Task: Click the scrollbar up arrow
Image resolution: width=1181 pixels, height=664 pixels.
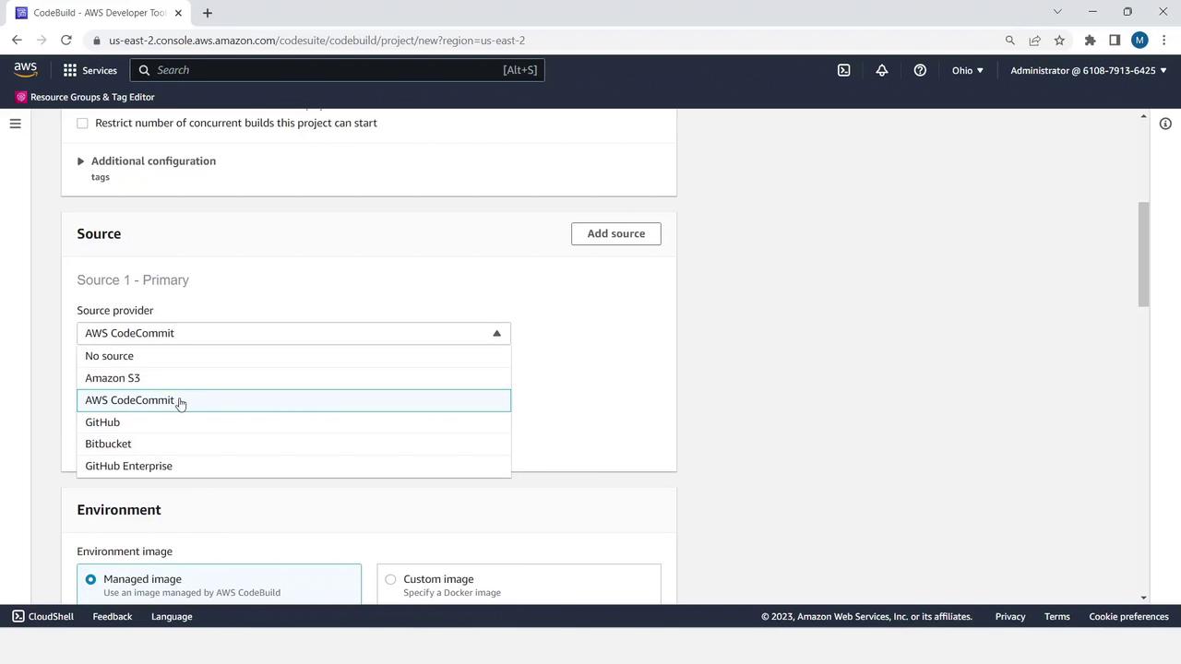Action: point(1144,116)
